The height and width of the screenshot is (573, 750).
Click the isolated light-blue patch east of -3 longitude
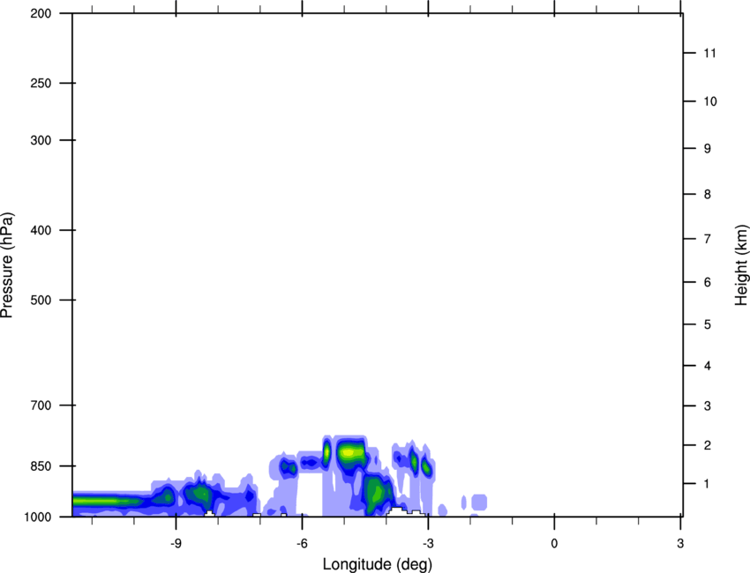479,502
